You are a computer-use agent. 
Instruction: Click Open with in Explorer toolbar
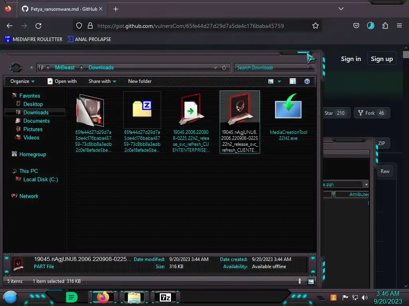click(x=62, y=81)
